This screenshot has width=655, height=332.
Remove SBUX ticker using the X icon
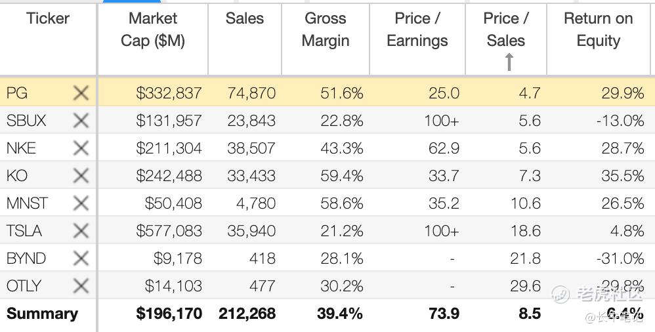click(81, 121)
